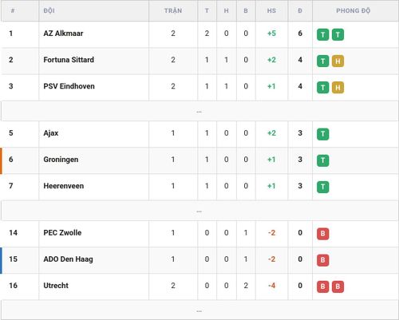The image size is (399, 320).
Task: Click Heerenveen's green T form badge
Action: (322, 187)
